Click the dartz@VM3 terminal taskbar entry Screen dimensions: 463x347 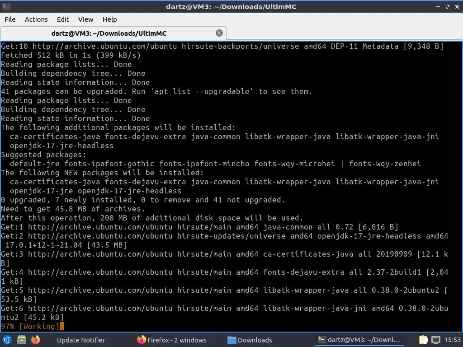359,340
